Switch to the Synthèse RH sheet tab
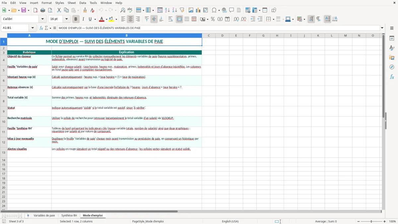This screenshot has width=398, height=224. tap(69, 215)
